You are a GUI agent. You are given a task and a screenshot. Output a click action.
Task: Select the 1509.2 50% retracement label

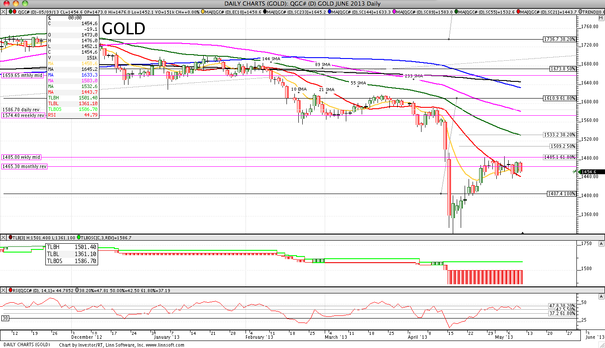[563, 146]
